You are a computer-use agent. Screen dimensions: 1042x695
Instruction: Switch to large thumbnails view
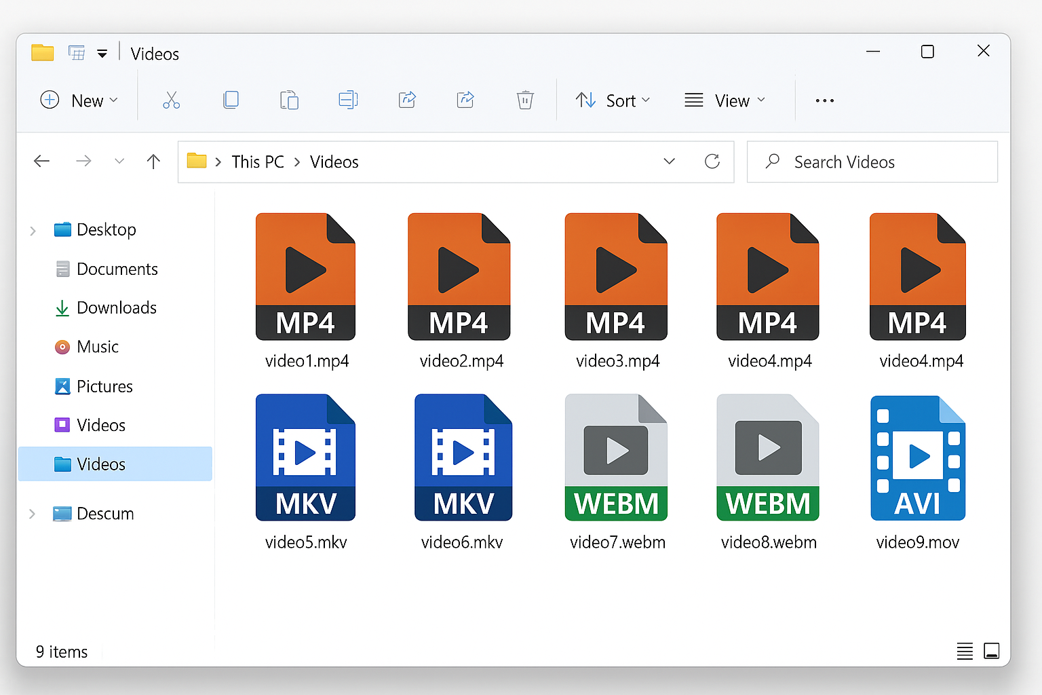(992, 651)
